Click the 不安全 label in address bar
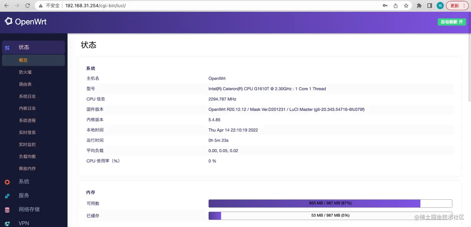This screenshot has width=471, height=227. 53,6
